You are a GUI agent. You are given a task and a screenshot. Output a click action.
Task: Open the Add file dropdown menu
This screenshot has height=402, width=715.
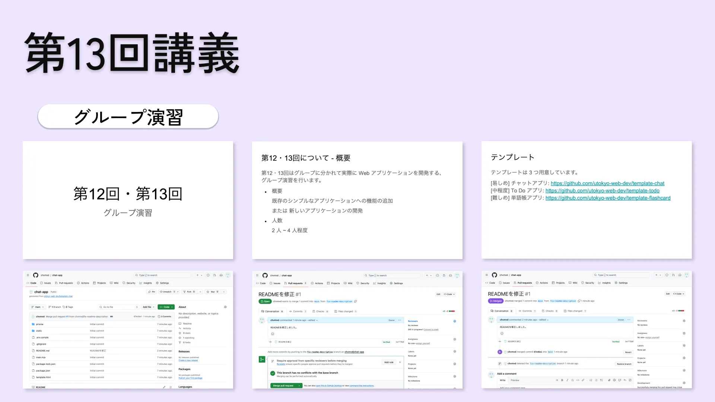148,307
